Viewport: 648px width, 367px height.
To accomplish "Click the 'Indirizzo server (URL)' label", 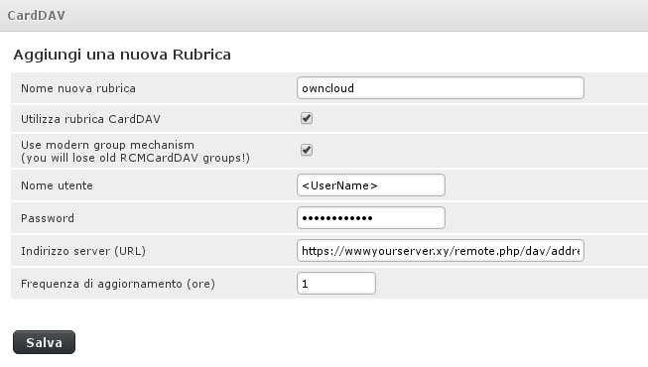I will [x=83, y=251].
